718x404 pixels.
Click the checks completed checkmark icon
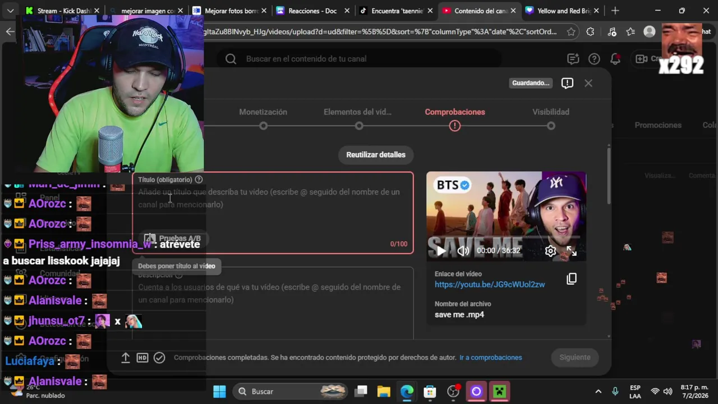click(x=159, y=357)
